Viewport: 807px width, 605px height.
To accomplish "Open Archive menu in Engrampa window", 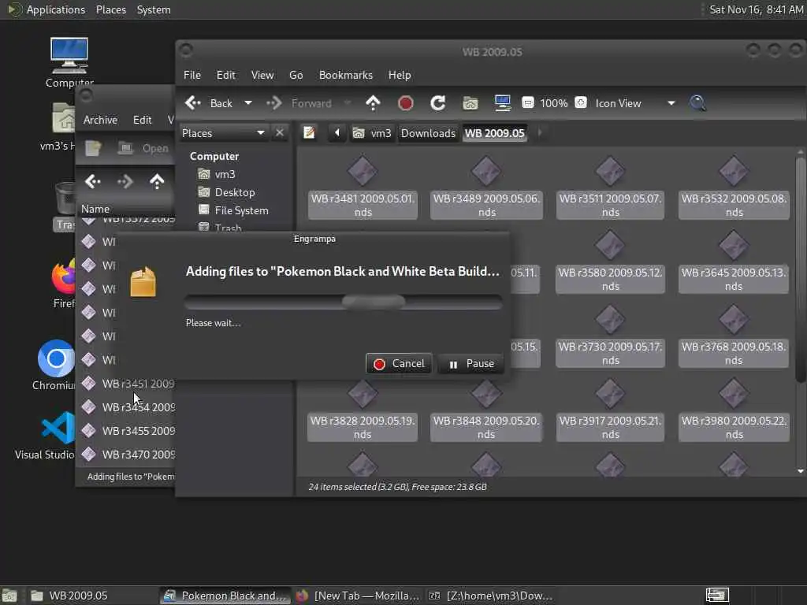I will pos(100,120).
